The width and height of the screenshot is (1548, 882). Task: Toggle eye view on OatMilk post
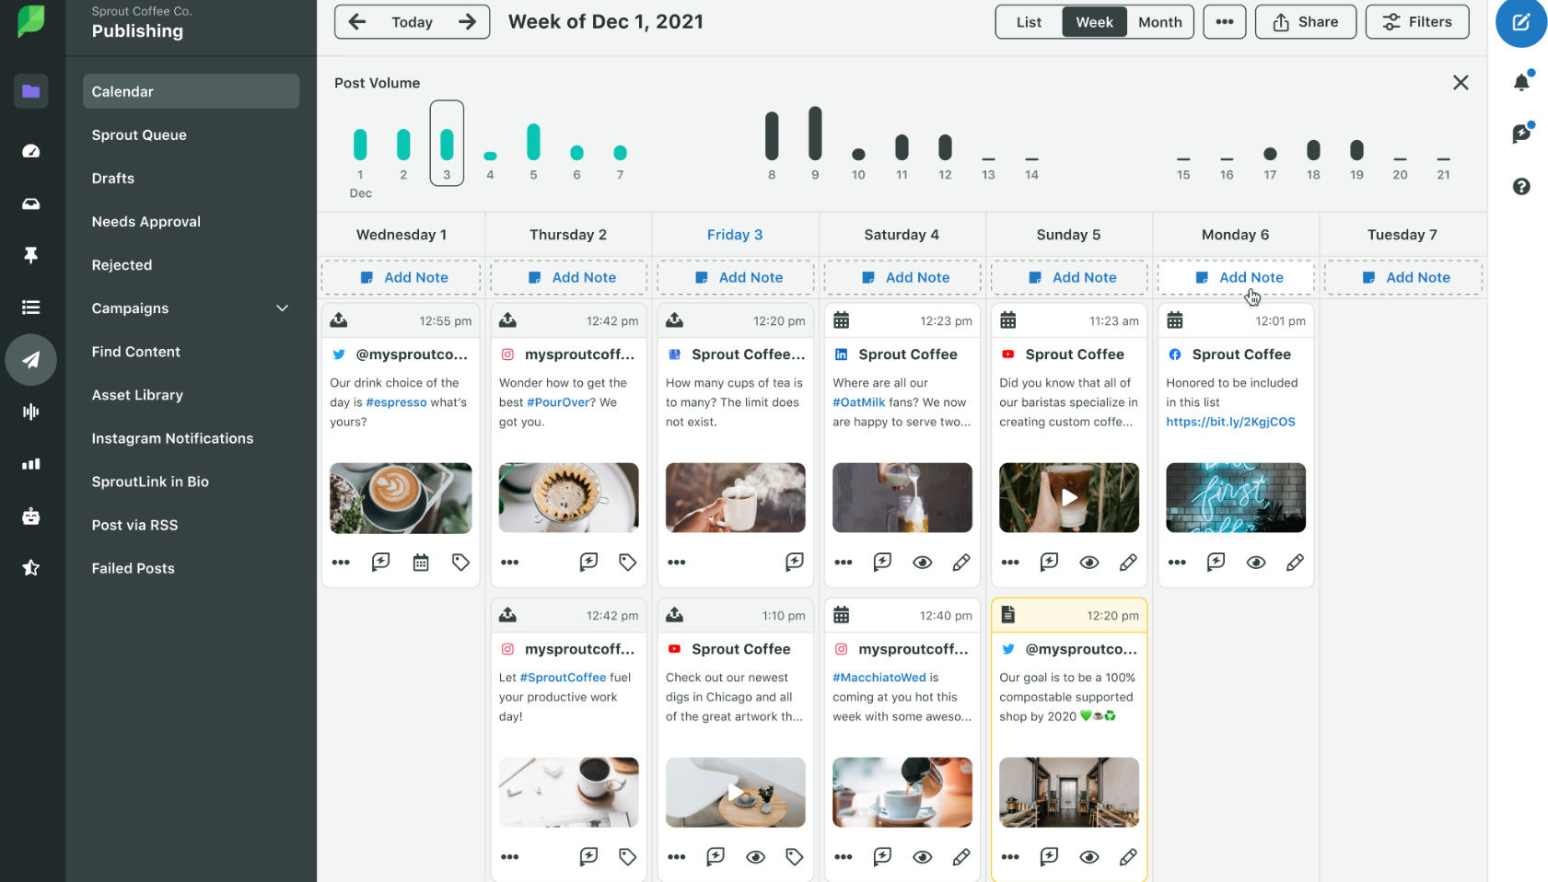[922, 563]
